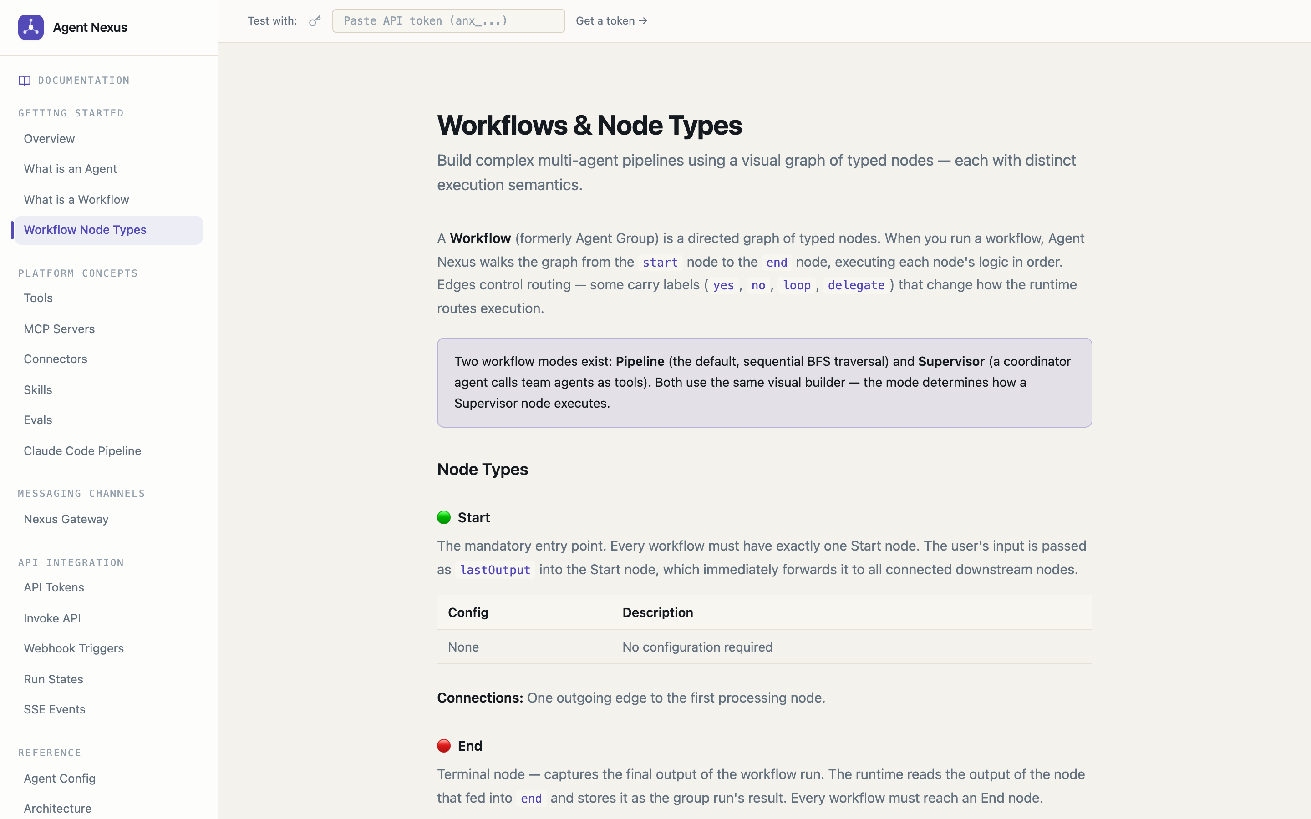This screenshot has width=1311, height=819.
Task: Click the Config table column header
Action: 468,612
